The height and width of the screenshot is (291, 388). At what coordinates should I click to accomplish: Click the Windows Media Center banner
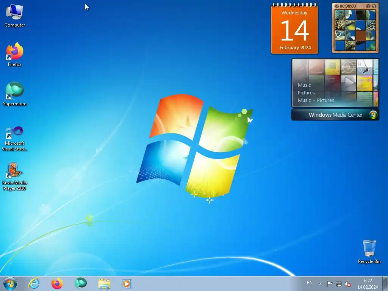[x=335, y=115]
